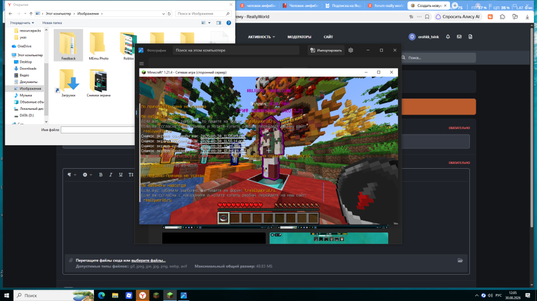
Task: Refresh the Изображения folder listing
Action: click(169, 14)
